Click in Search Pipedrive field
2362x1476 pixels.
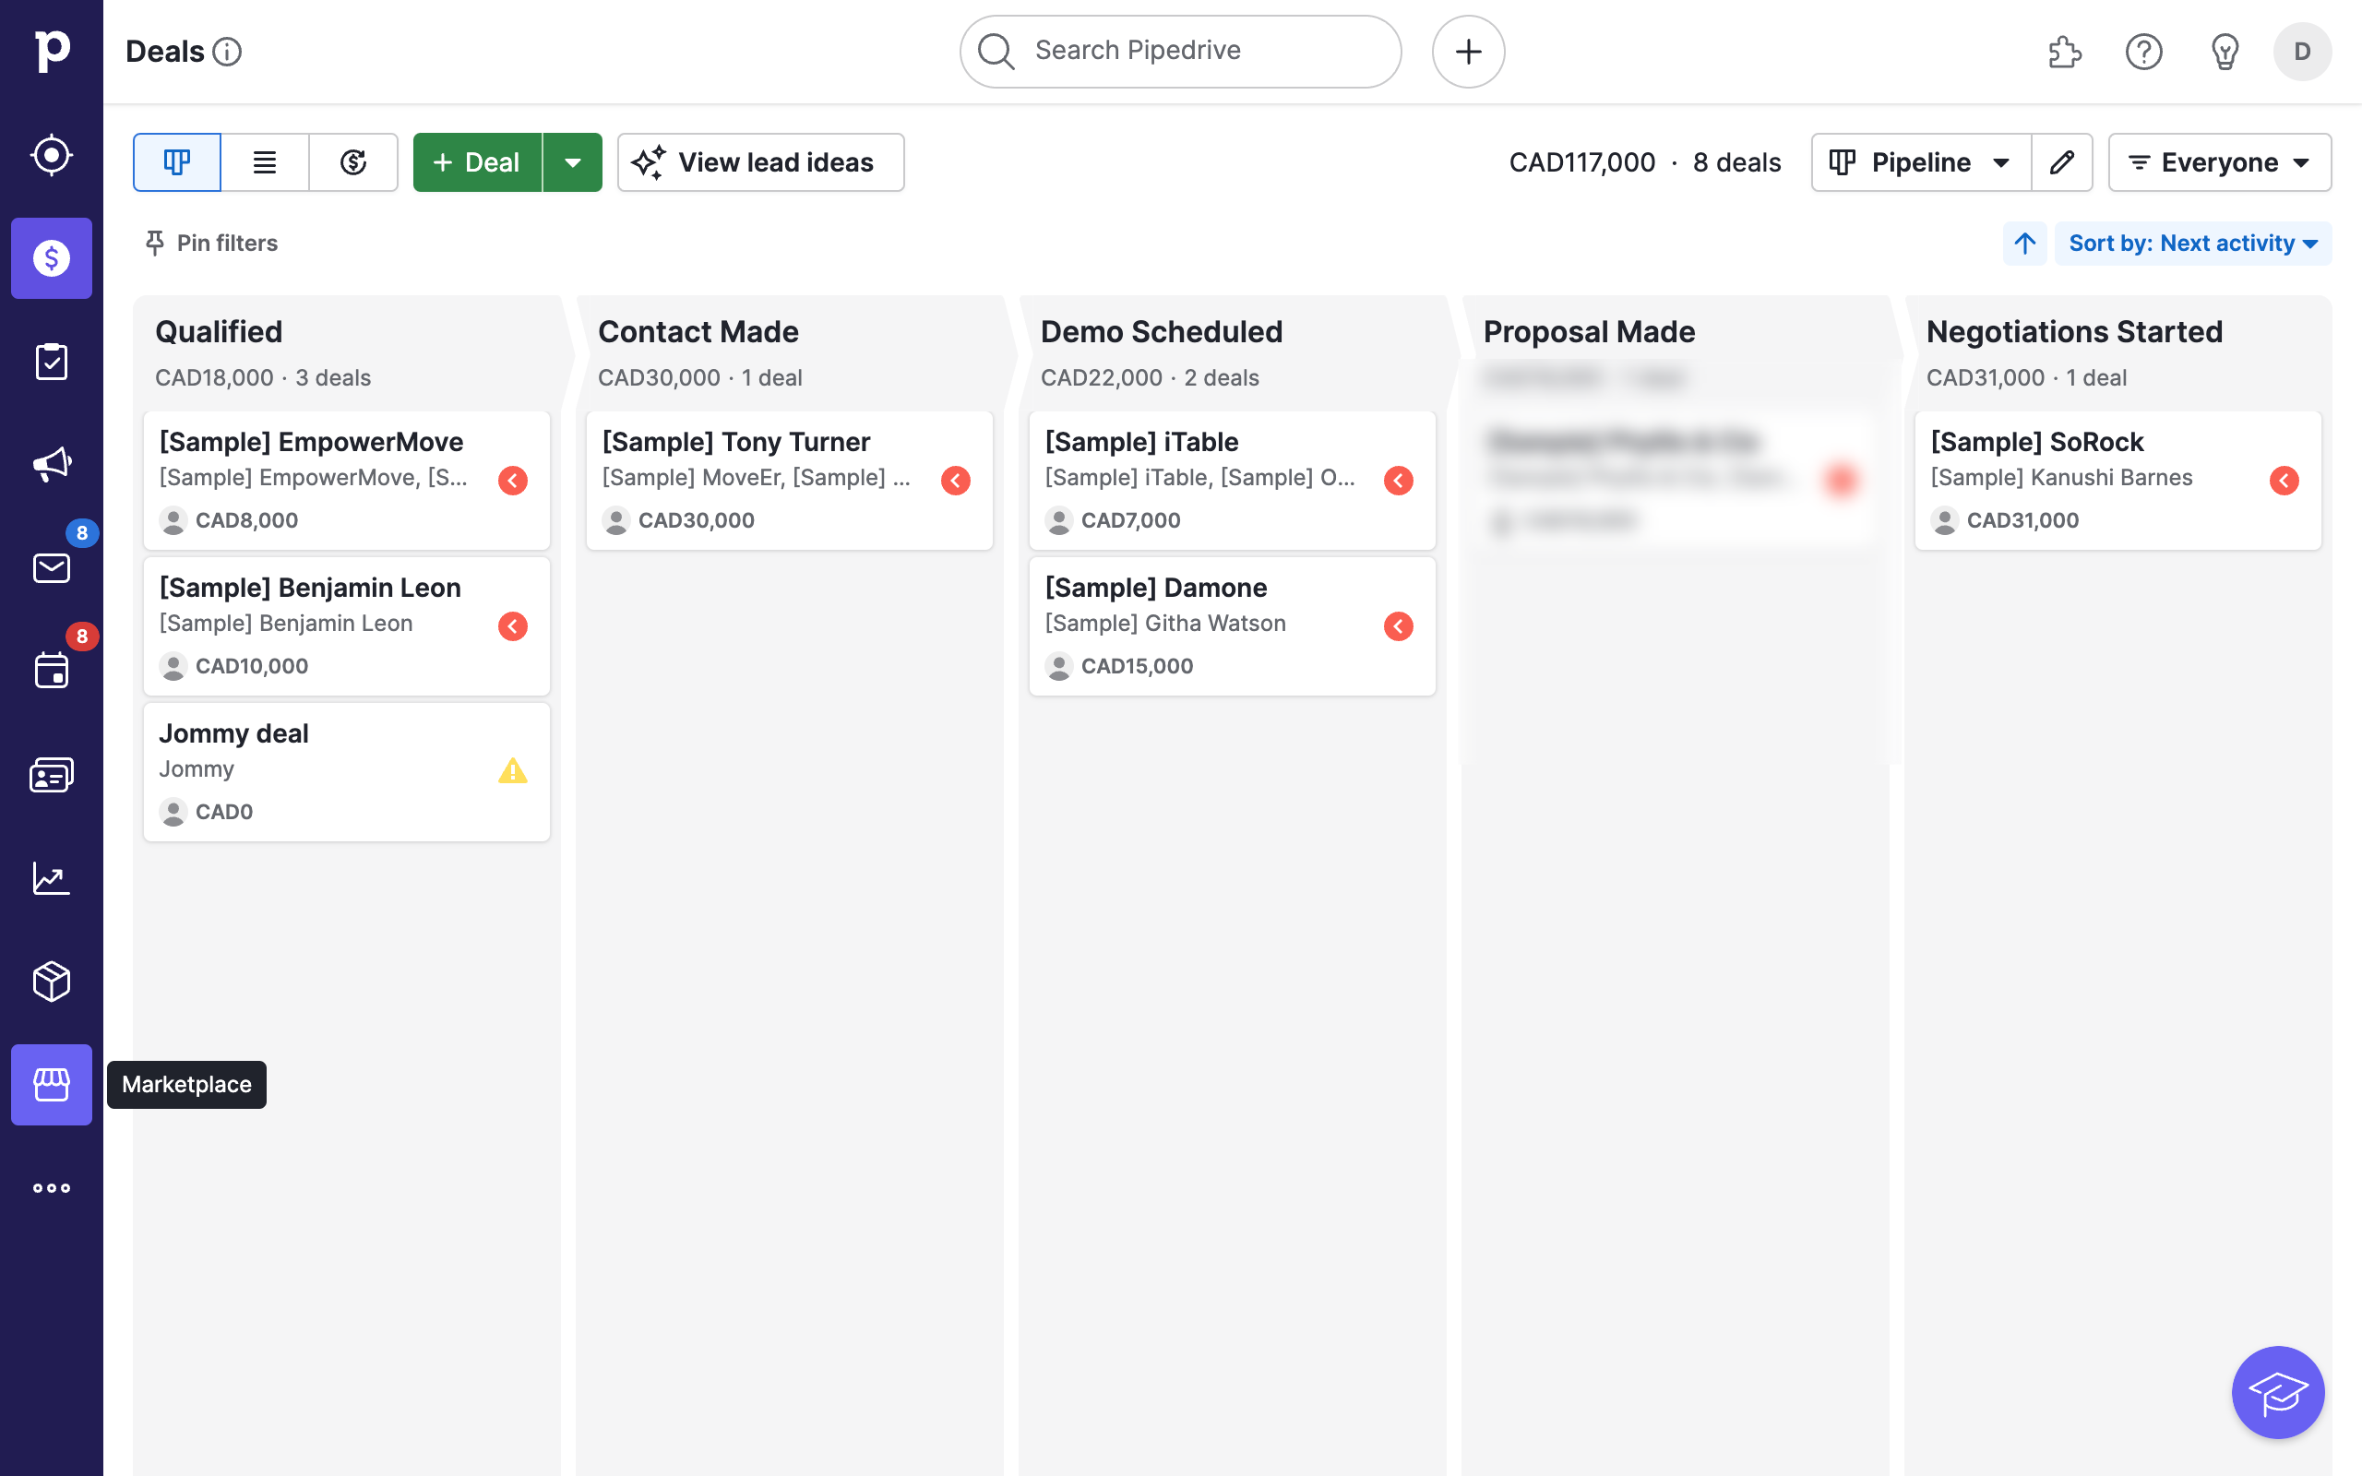1180,52
